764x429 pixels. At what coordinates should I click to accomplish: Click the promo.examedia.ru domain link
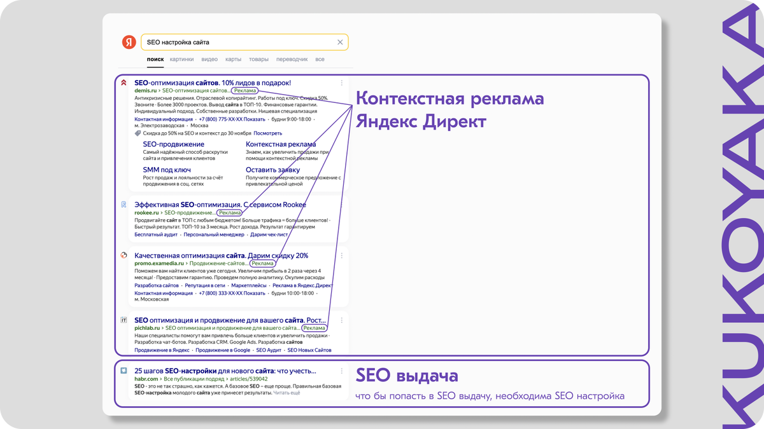click(x=159, y=264)
